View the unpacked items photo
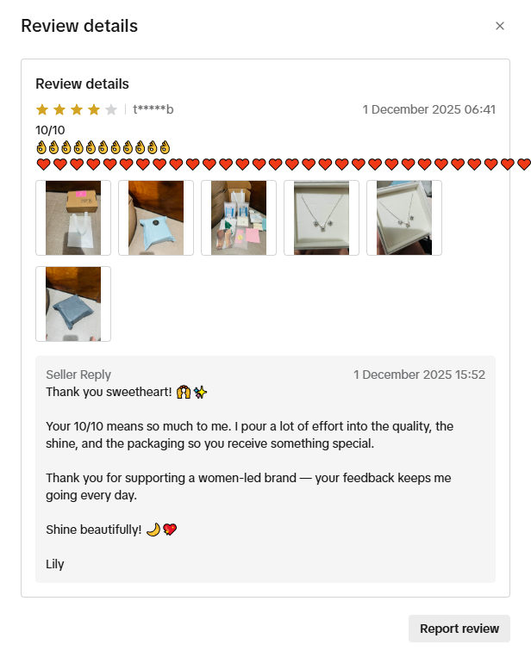 [x=239, y=218]
